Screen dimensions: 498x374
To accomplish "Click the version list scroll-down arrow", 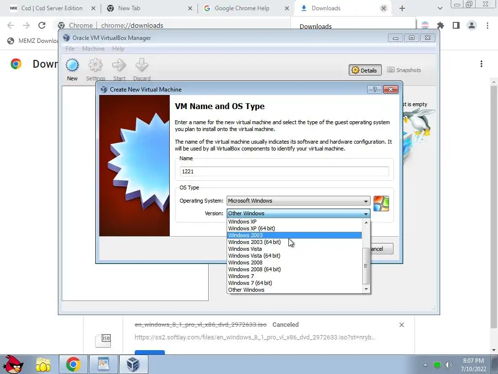I will click(x=366, y=289).
